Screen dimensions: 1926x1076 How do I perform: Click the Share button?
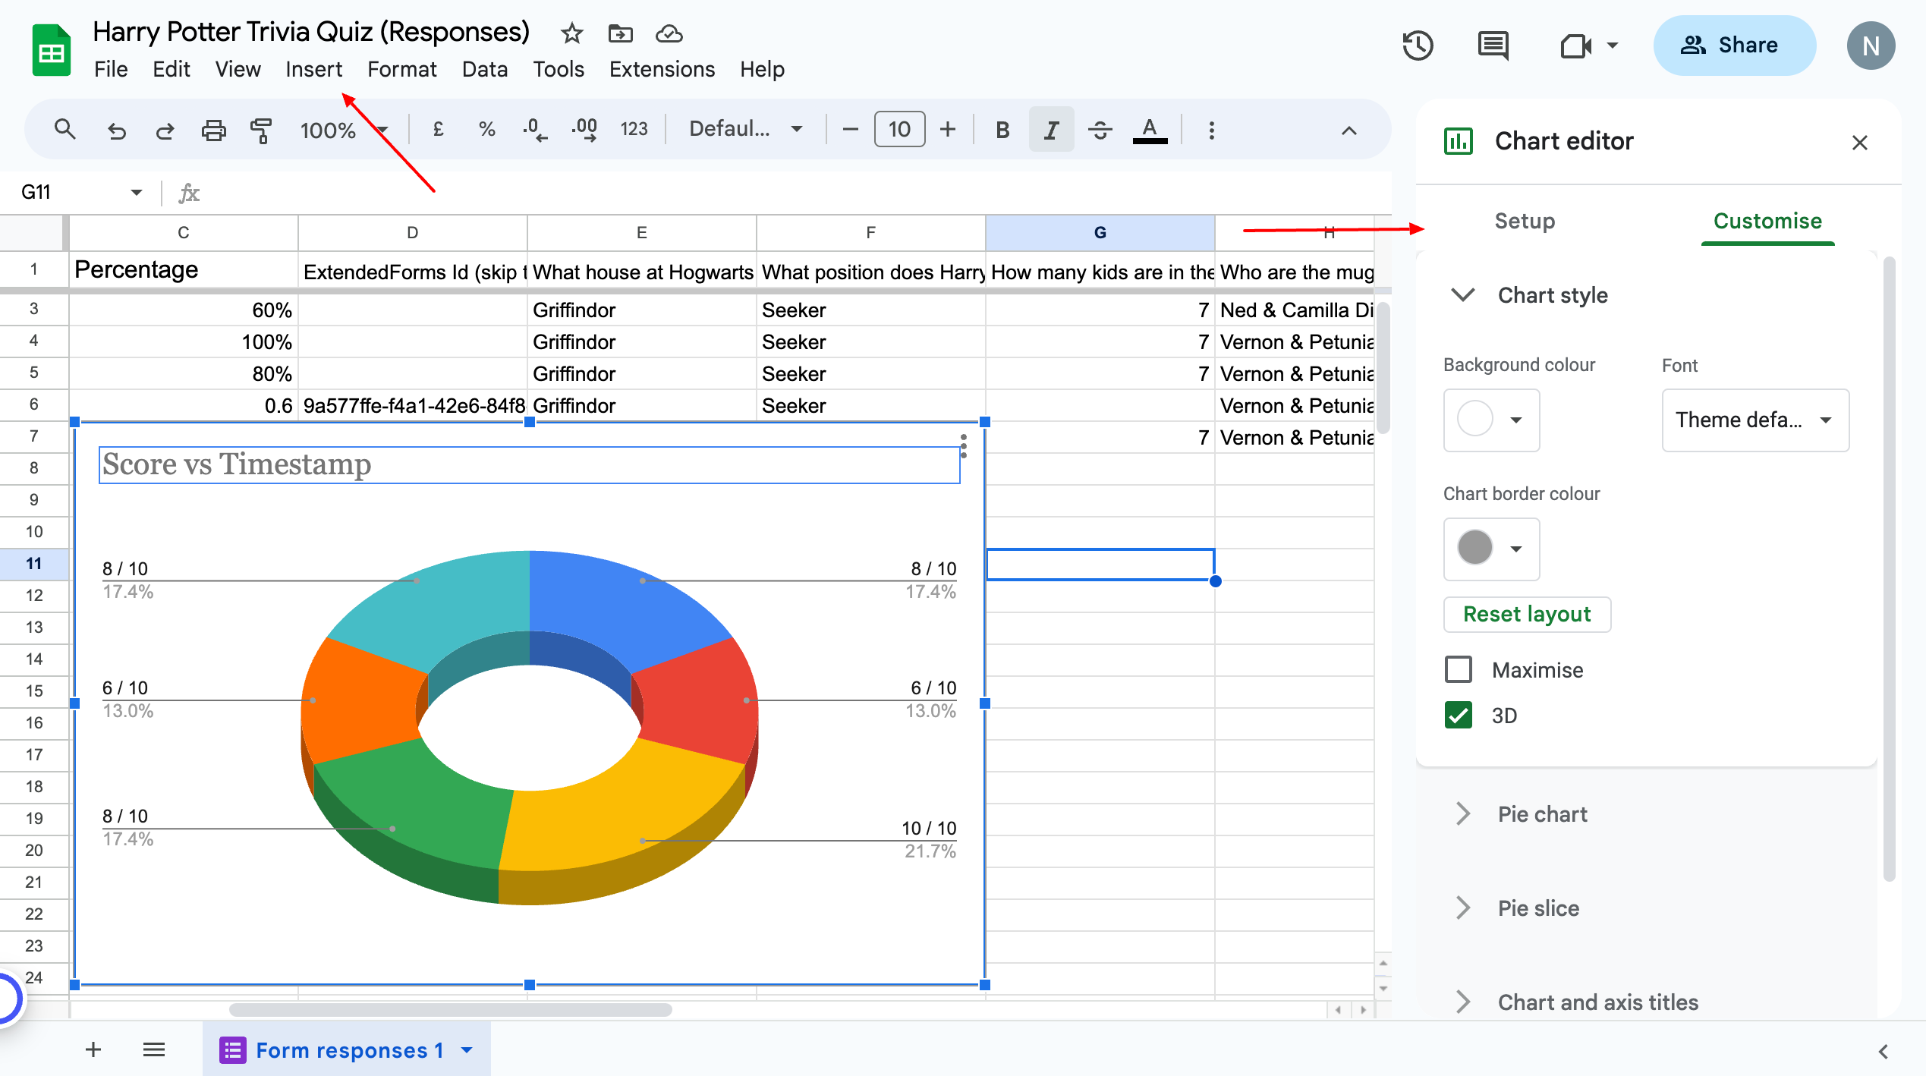tap(1735, 45)
